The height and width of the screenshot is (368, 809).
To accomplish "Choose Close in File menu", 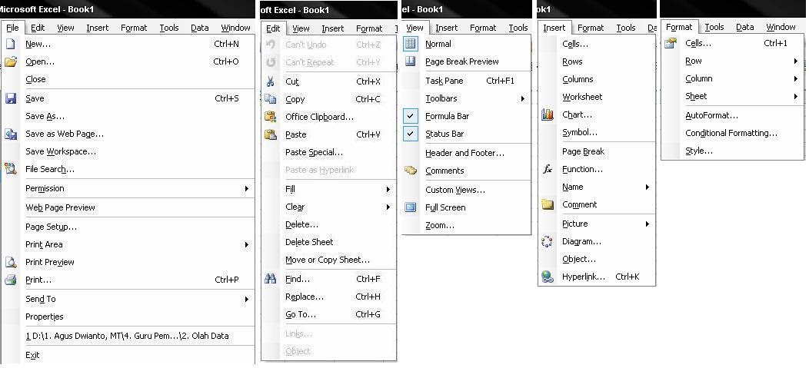I will tap(35, 79).
